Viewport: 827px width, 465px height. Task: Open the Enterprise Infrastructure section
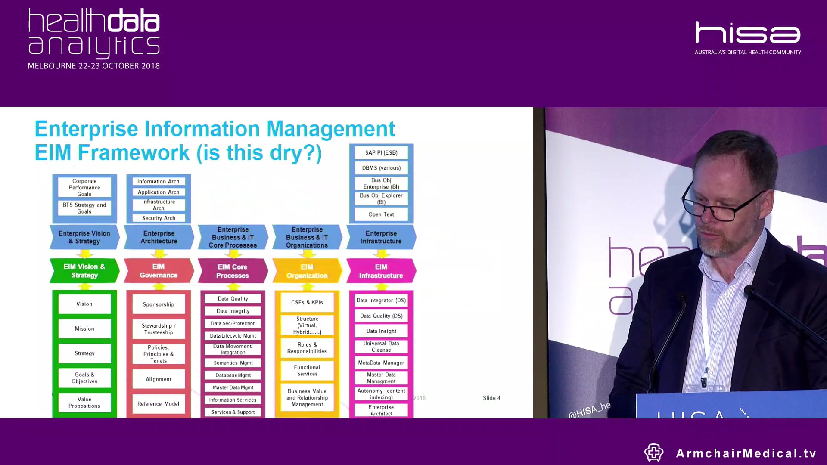[x=380, y=237]
